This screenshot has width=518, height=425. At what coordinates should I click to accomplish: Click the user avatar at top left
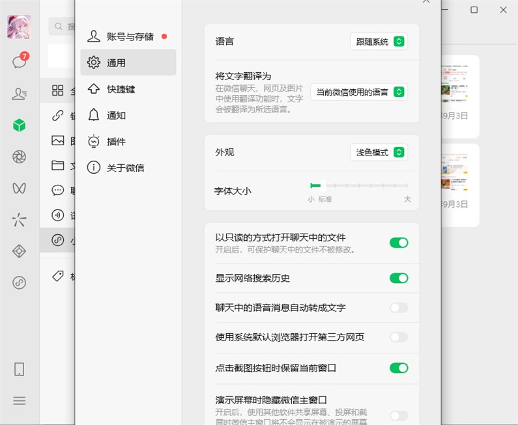point(19,27)
